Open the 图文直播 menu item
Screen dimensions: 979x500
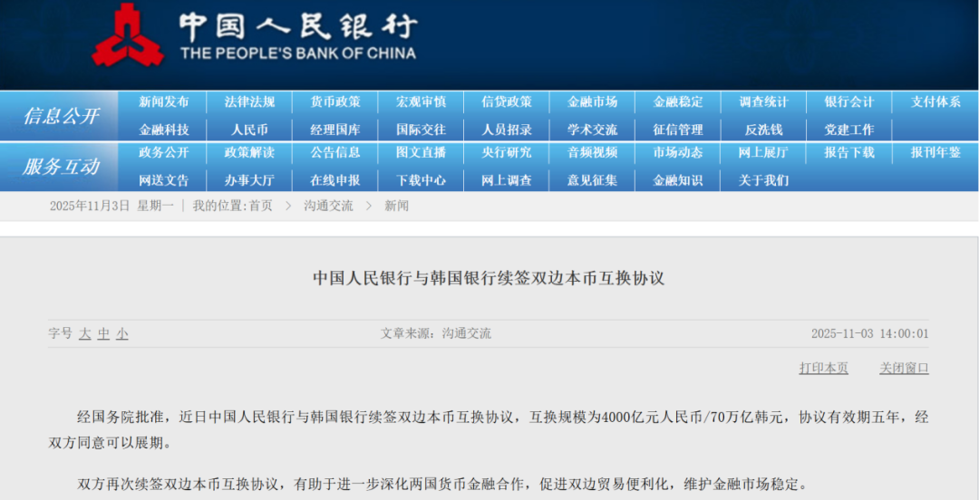[x=421, y=152]
